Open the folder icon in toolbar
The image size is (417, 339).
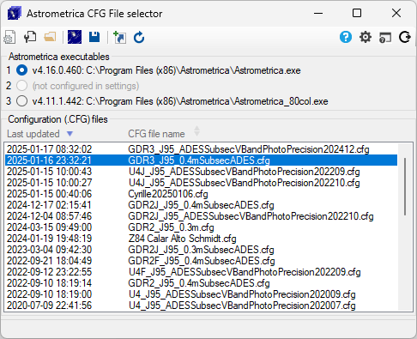[50, 37]
